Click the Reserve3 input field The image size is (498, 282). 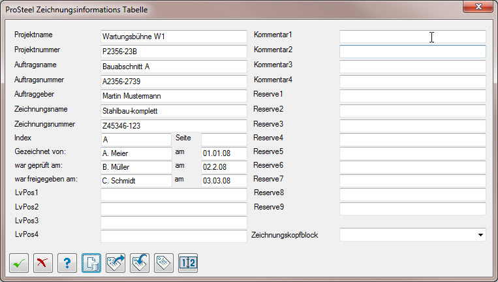point(412,126)
